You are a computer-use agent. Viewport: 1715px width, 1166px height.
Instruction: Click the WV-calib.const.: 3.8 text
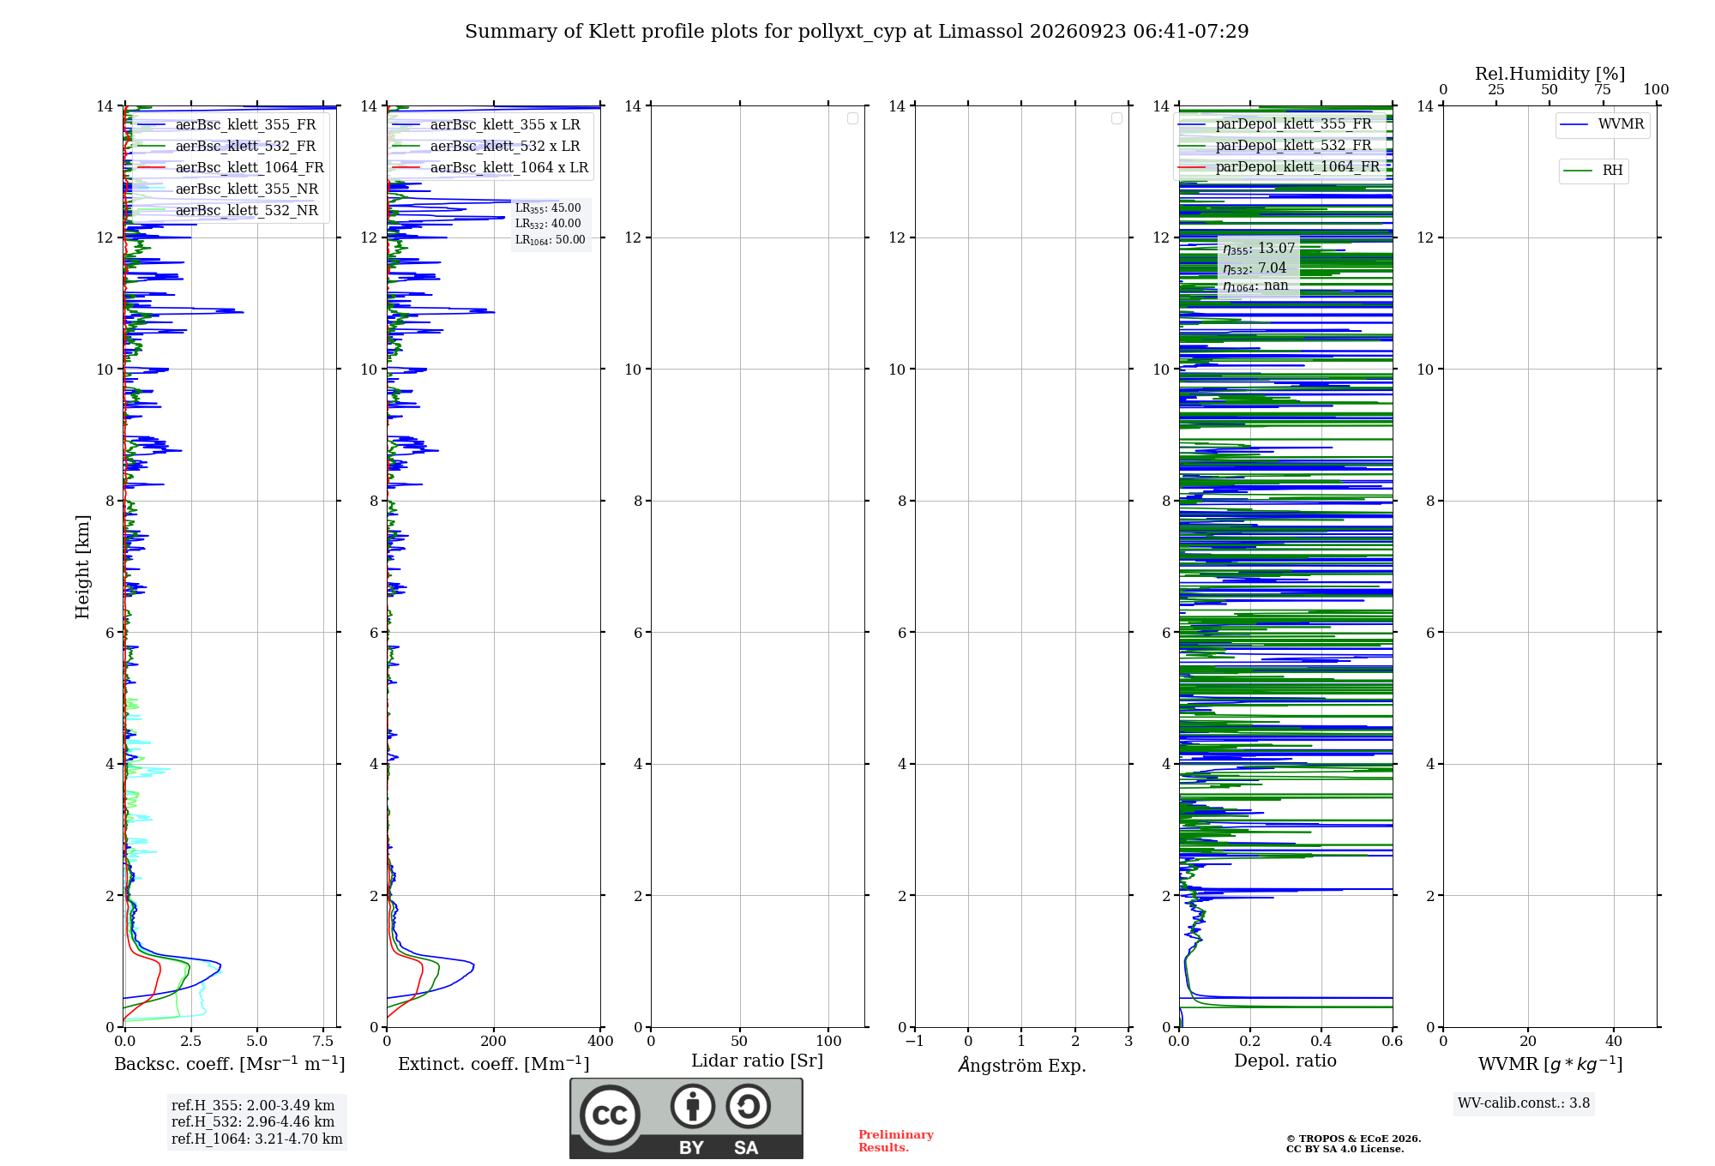point(1524,1103)
